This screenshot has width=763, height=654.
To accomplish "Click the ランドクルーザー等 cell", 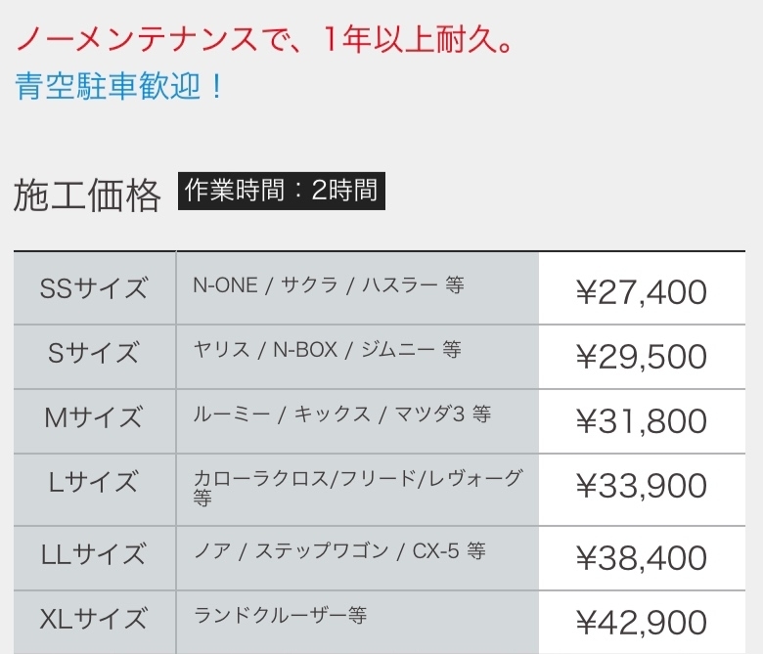I will point(281,615).
